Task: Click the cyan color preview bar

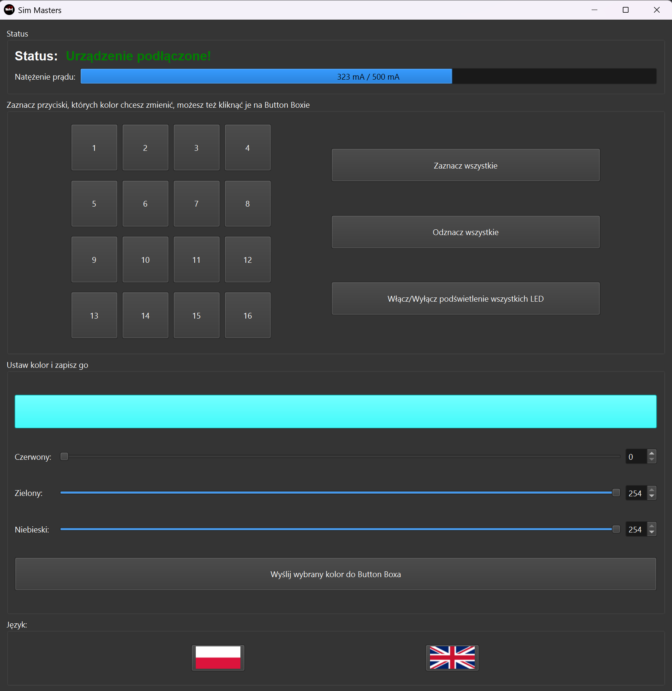Action: 335,412
